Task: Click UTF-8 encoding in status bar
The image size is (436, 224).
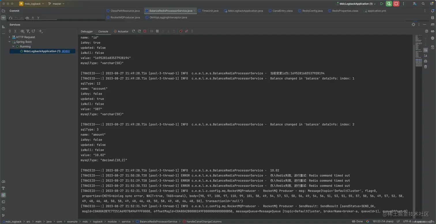Action: tap(407, 221)
